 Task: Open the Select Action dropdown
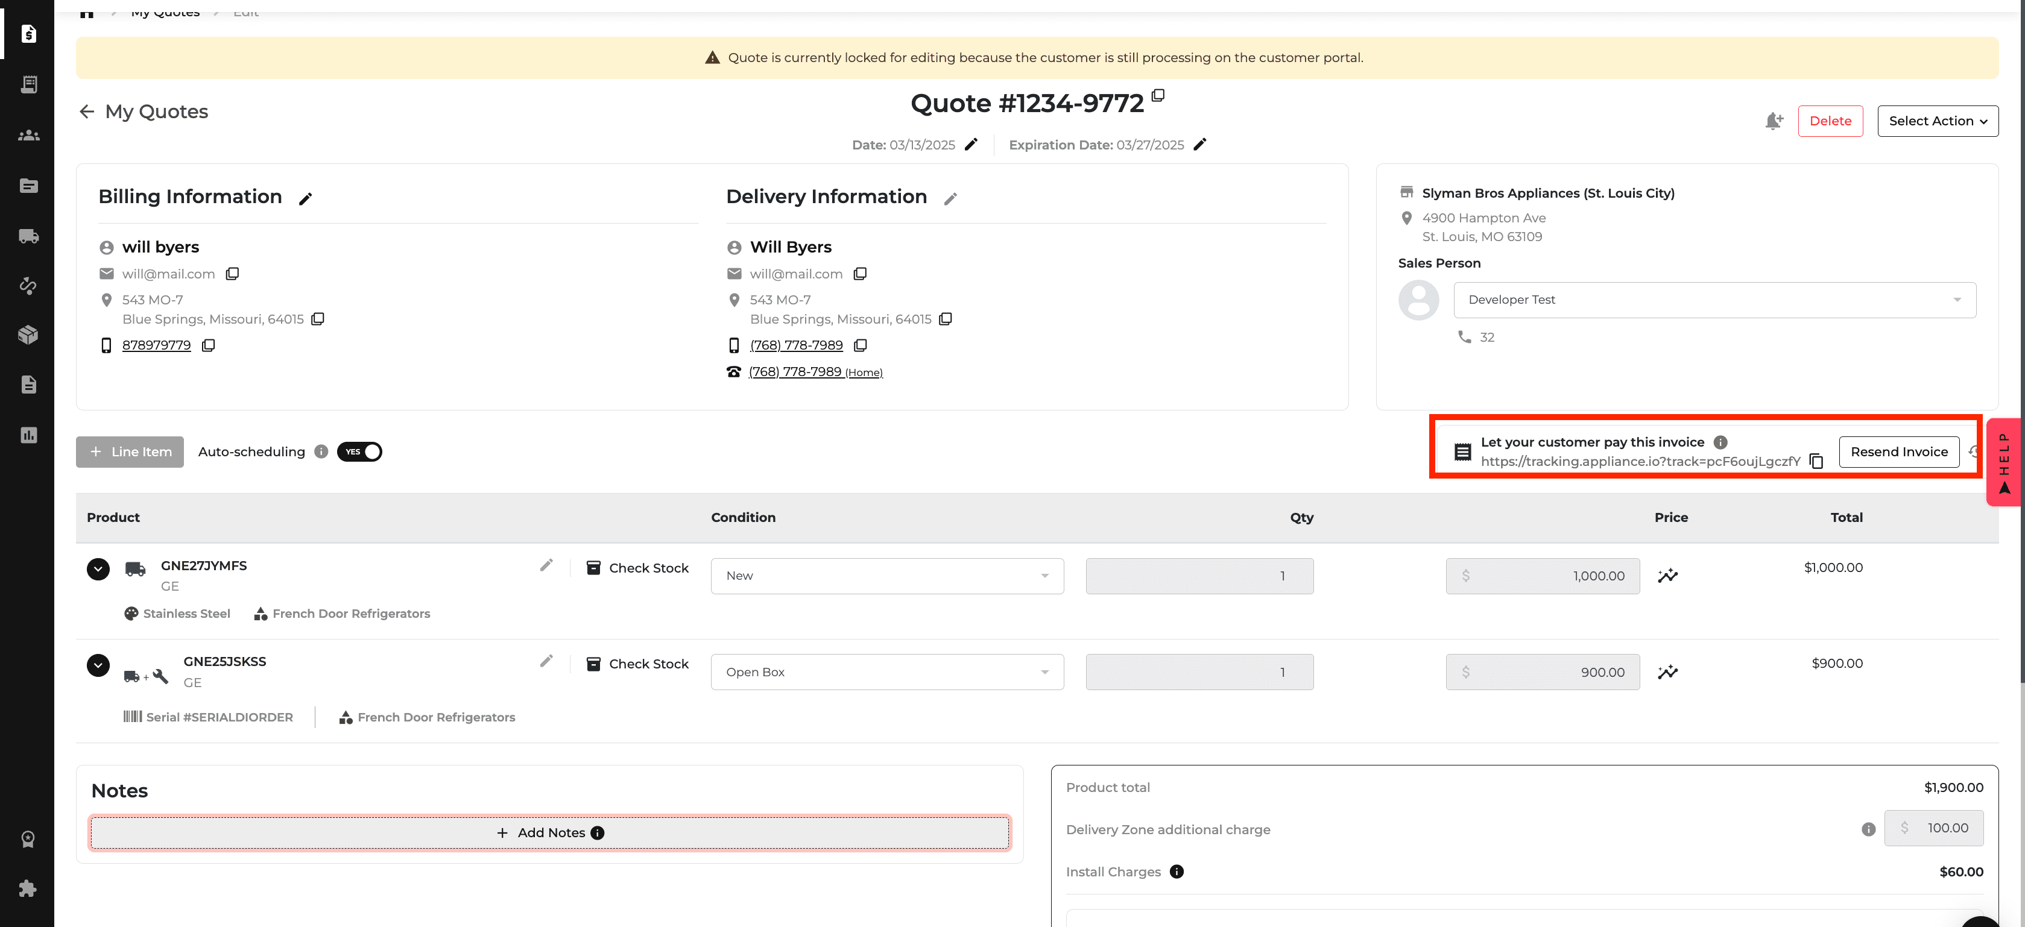point(1938,121)
